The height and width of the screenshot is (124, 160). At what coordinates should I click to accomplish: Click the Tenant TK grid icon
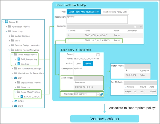(6, 22)
